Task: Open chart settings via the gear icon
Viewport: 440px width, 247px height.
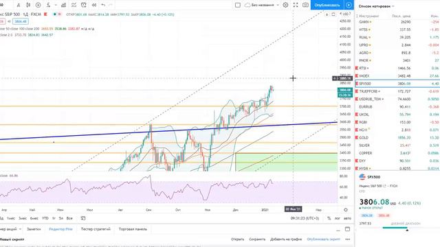Action: (285, 5)
